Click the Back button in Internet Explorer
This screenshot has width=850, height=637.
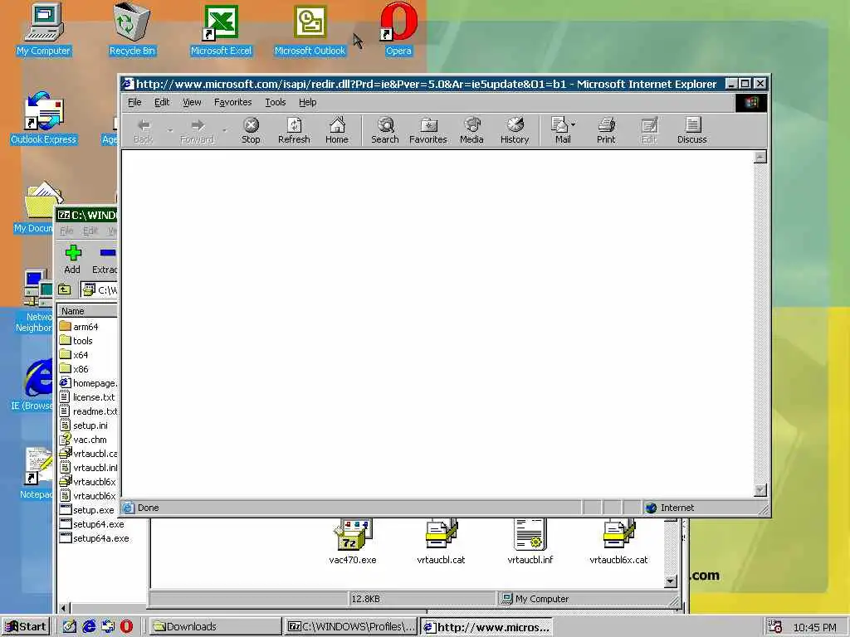(x=143, y=130)
